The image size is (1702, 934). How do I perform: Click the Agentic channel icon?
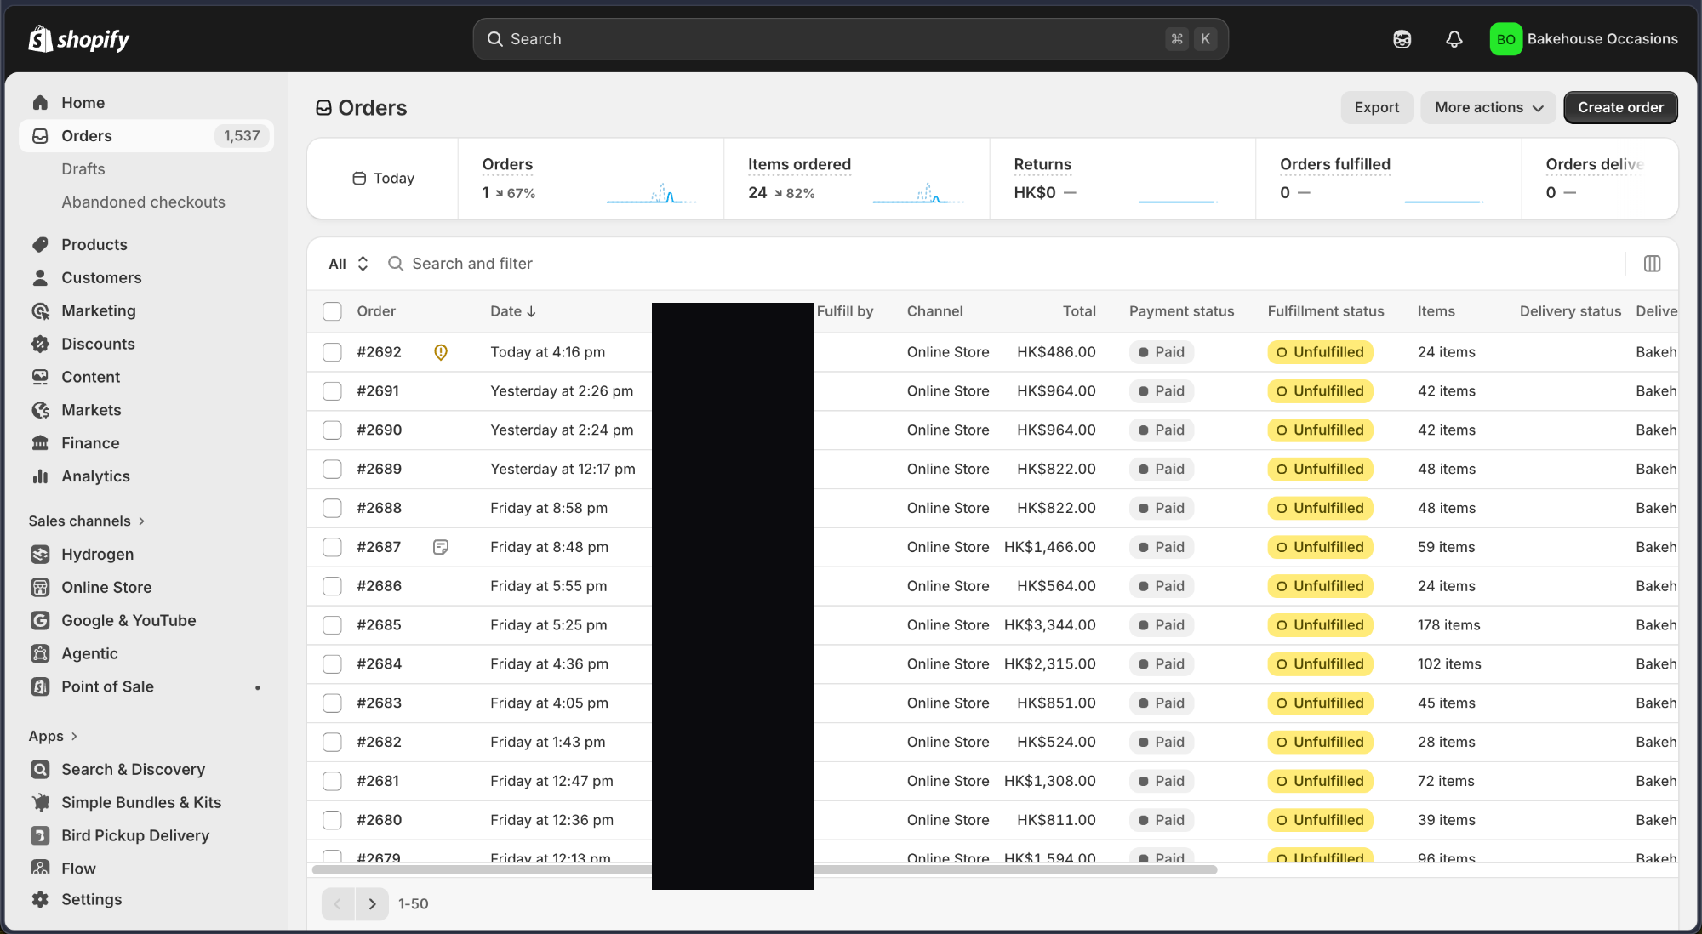coord(40,654)
